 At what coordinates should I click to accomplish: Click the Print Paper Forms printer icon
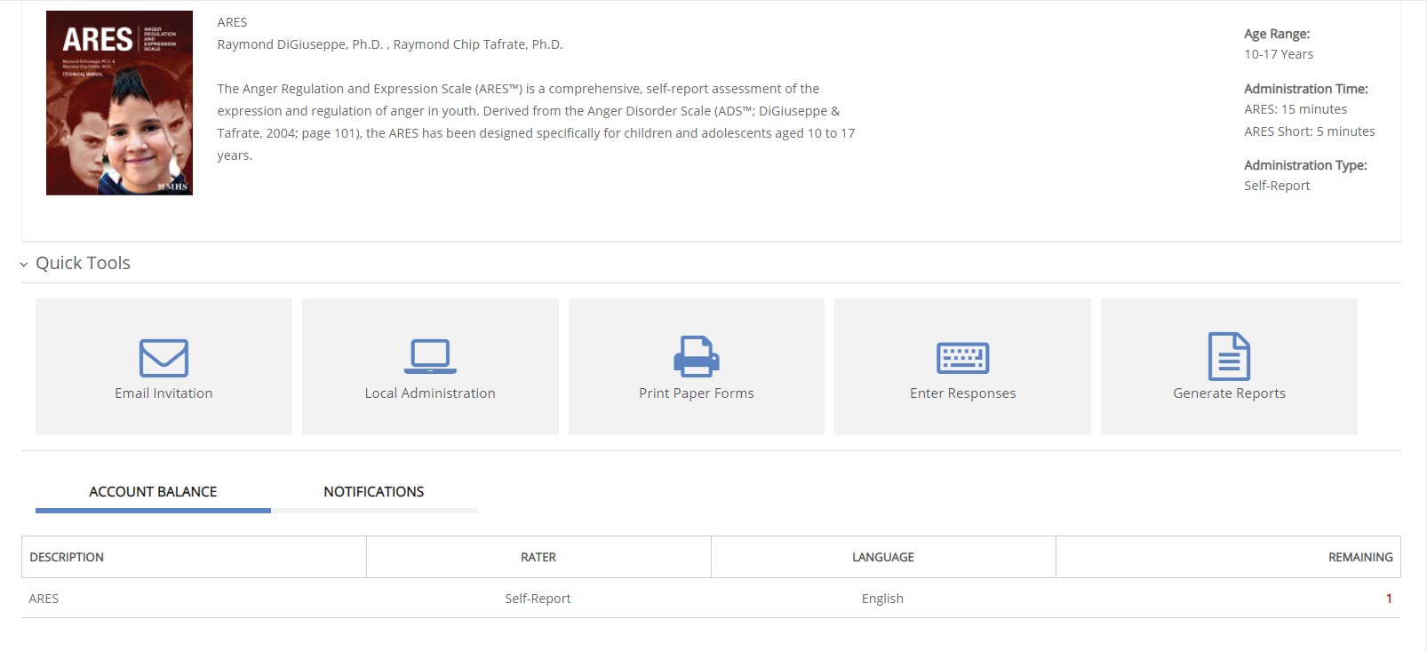click(x=697, y=356)
